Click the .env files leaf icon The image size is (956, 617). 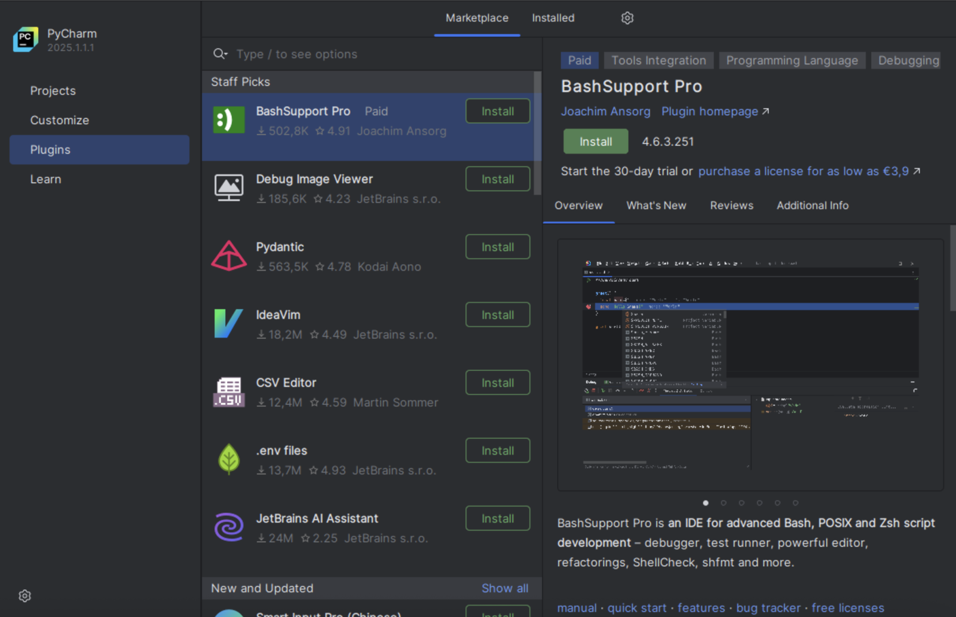pos(229,459)
